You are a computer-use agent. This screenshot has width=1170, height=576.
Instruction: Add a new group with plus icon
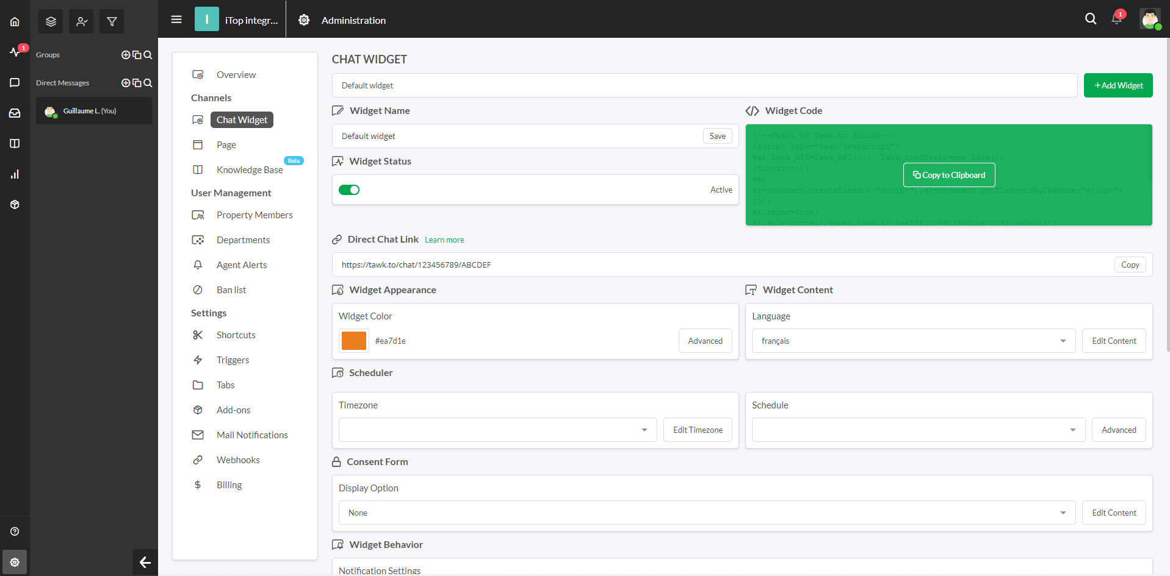click(x=126, y=55)
